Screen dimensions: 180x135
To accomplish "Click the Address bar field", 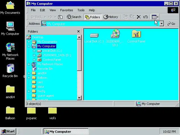I will (x=100, y=24).
